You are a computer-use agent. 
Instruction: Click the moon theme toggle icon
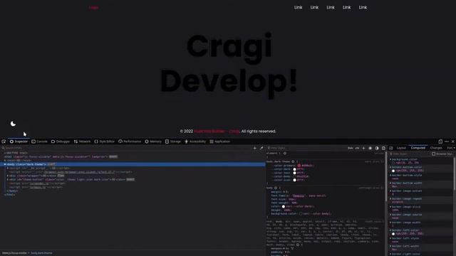pyautogui.click(x=13, y=124)
